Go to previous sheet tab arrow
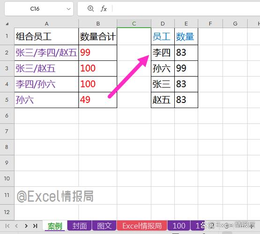This screenshot has width=260, height=234. pyautogui.click(x=16, y=226)
